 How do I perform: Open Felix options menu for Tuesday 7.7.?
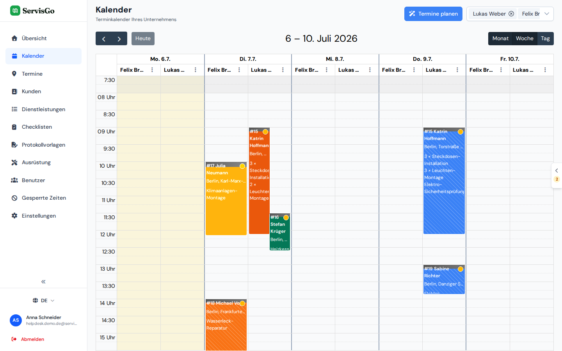click(239, 70)
